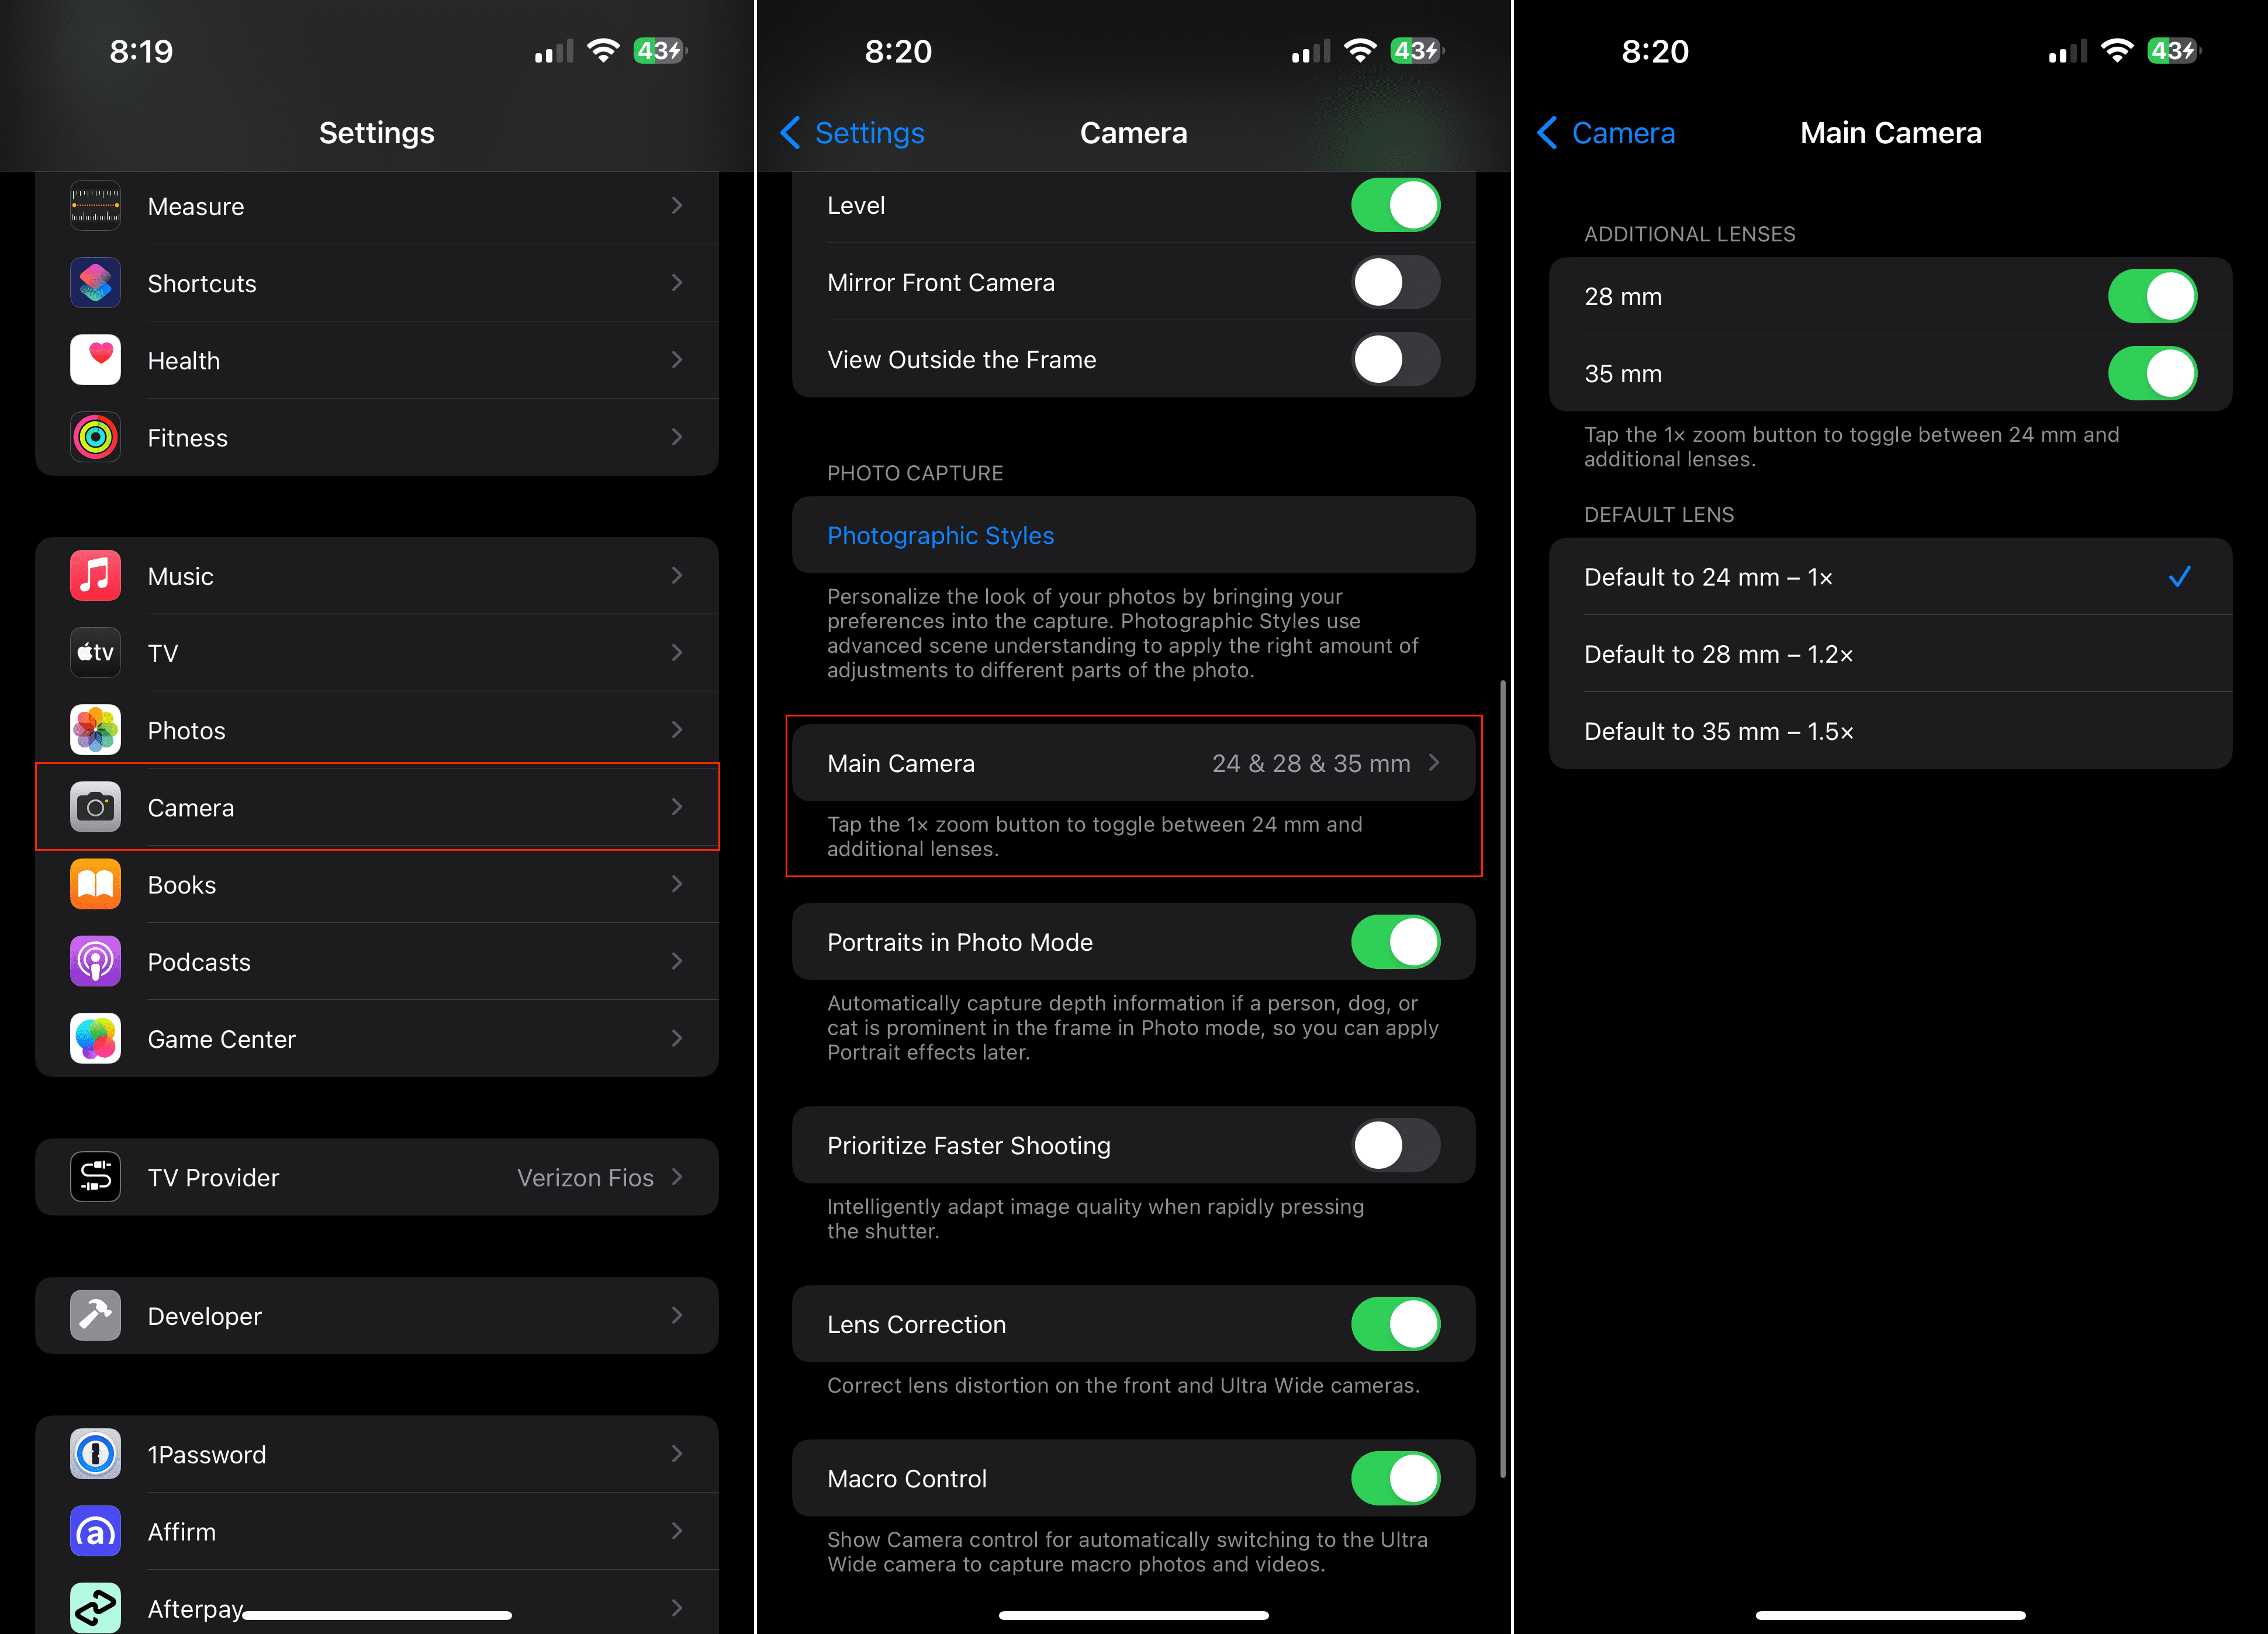Tap the Music note icon

coord(95,576)
